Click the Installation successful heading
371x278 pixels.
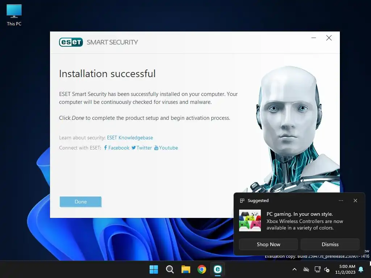coord(107,74)
